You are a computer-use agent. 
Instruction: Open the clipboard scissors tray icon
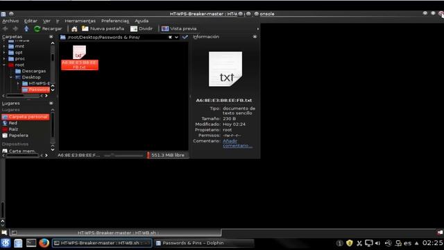[x=359, y=243]
